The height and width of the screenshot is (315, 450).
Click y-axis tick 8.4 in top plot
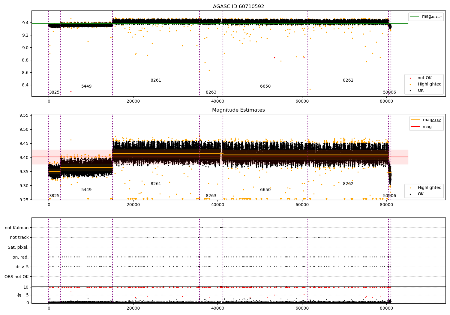[25, 85]
